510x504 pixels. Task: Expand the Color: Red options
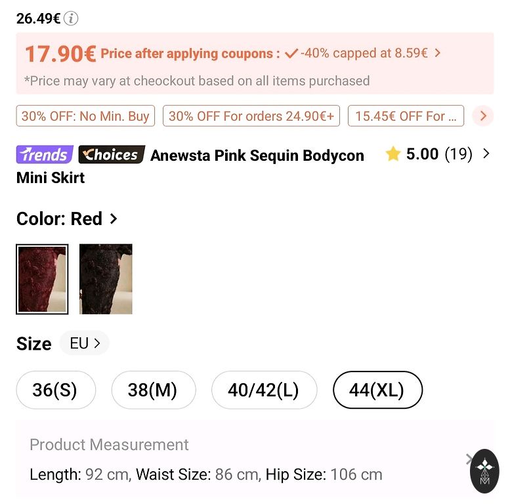click(x=114, y=219)
